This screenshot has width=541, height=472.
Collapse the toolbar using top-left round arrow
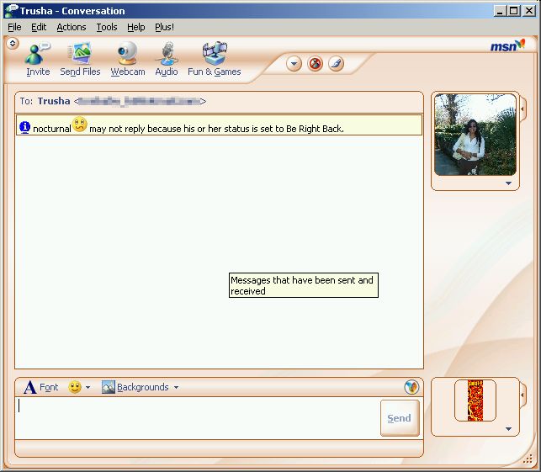[x=13, y=43]
